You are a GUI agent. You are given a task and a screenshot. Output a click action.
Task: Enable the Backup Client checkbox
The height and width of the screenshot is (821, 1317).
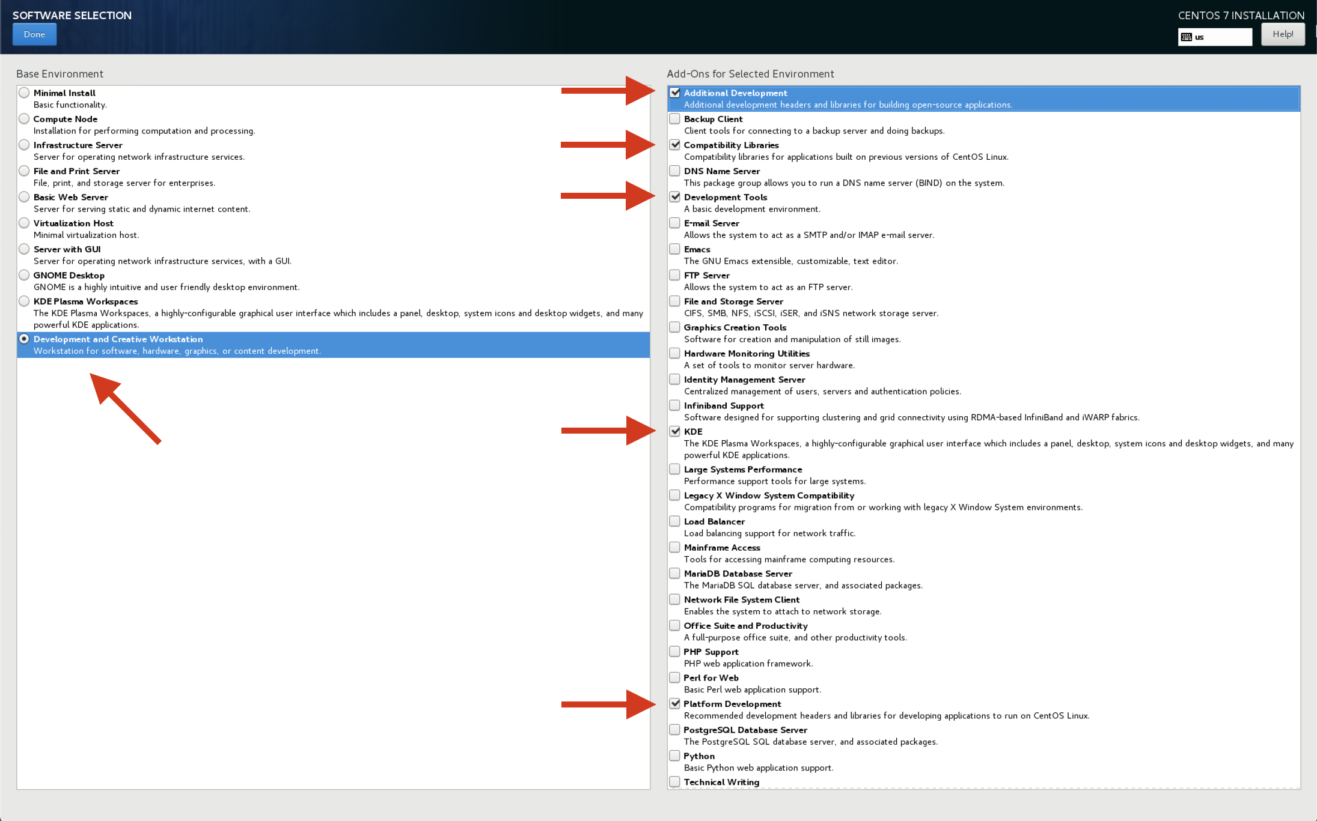point(674,119)
